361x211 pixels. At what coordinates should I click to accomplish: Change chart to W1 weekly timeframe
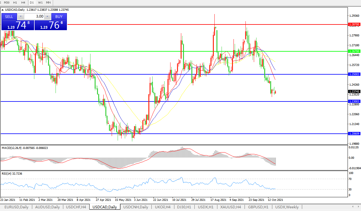40,2
